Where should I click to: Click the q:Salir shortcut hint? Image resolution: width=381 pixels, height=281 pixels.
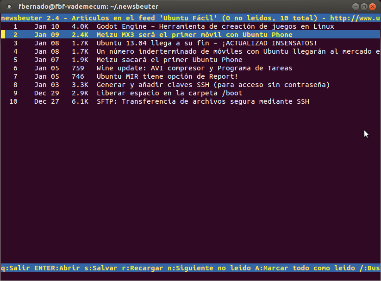coord(16,268)
